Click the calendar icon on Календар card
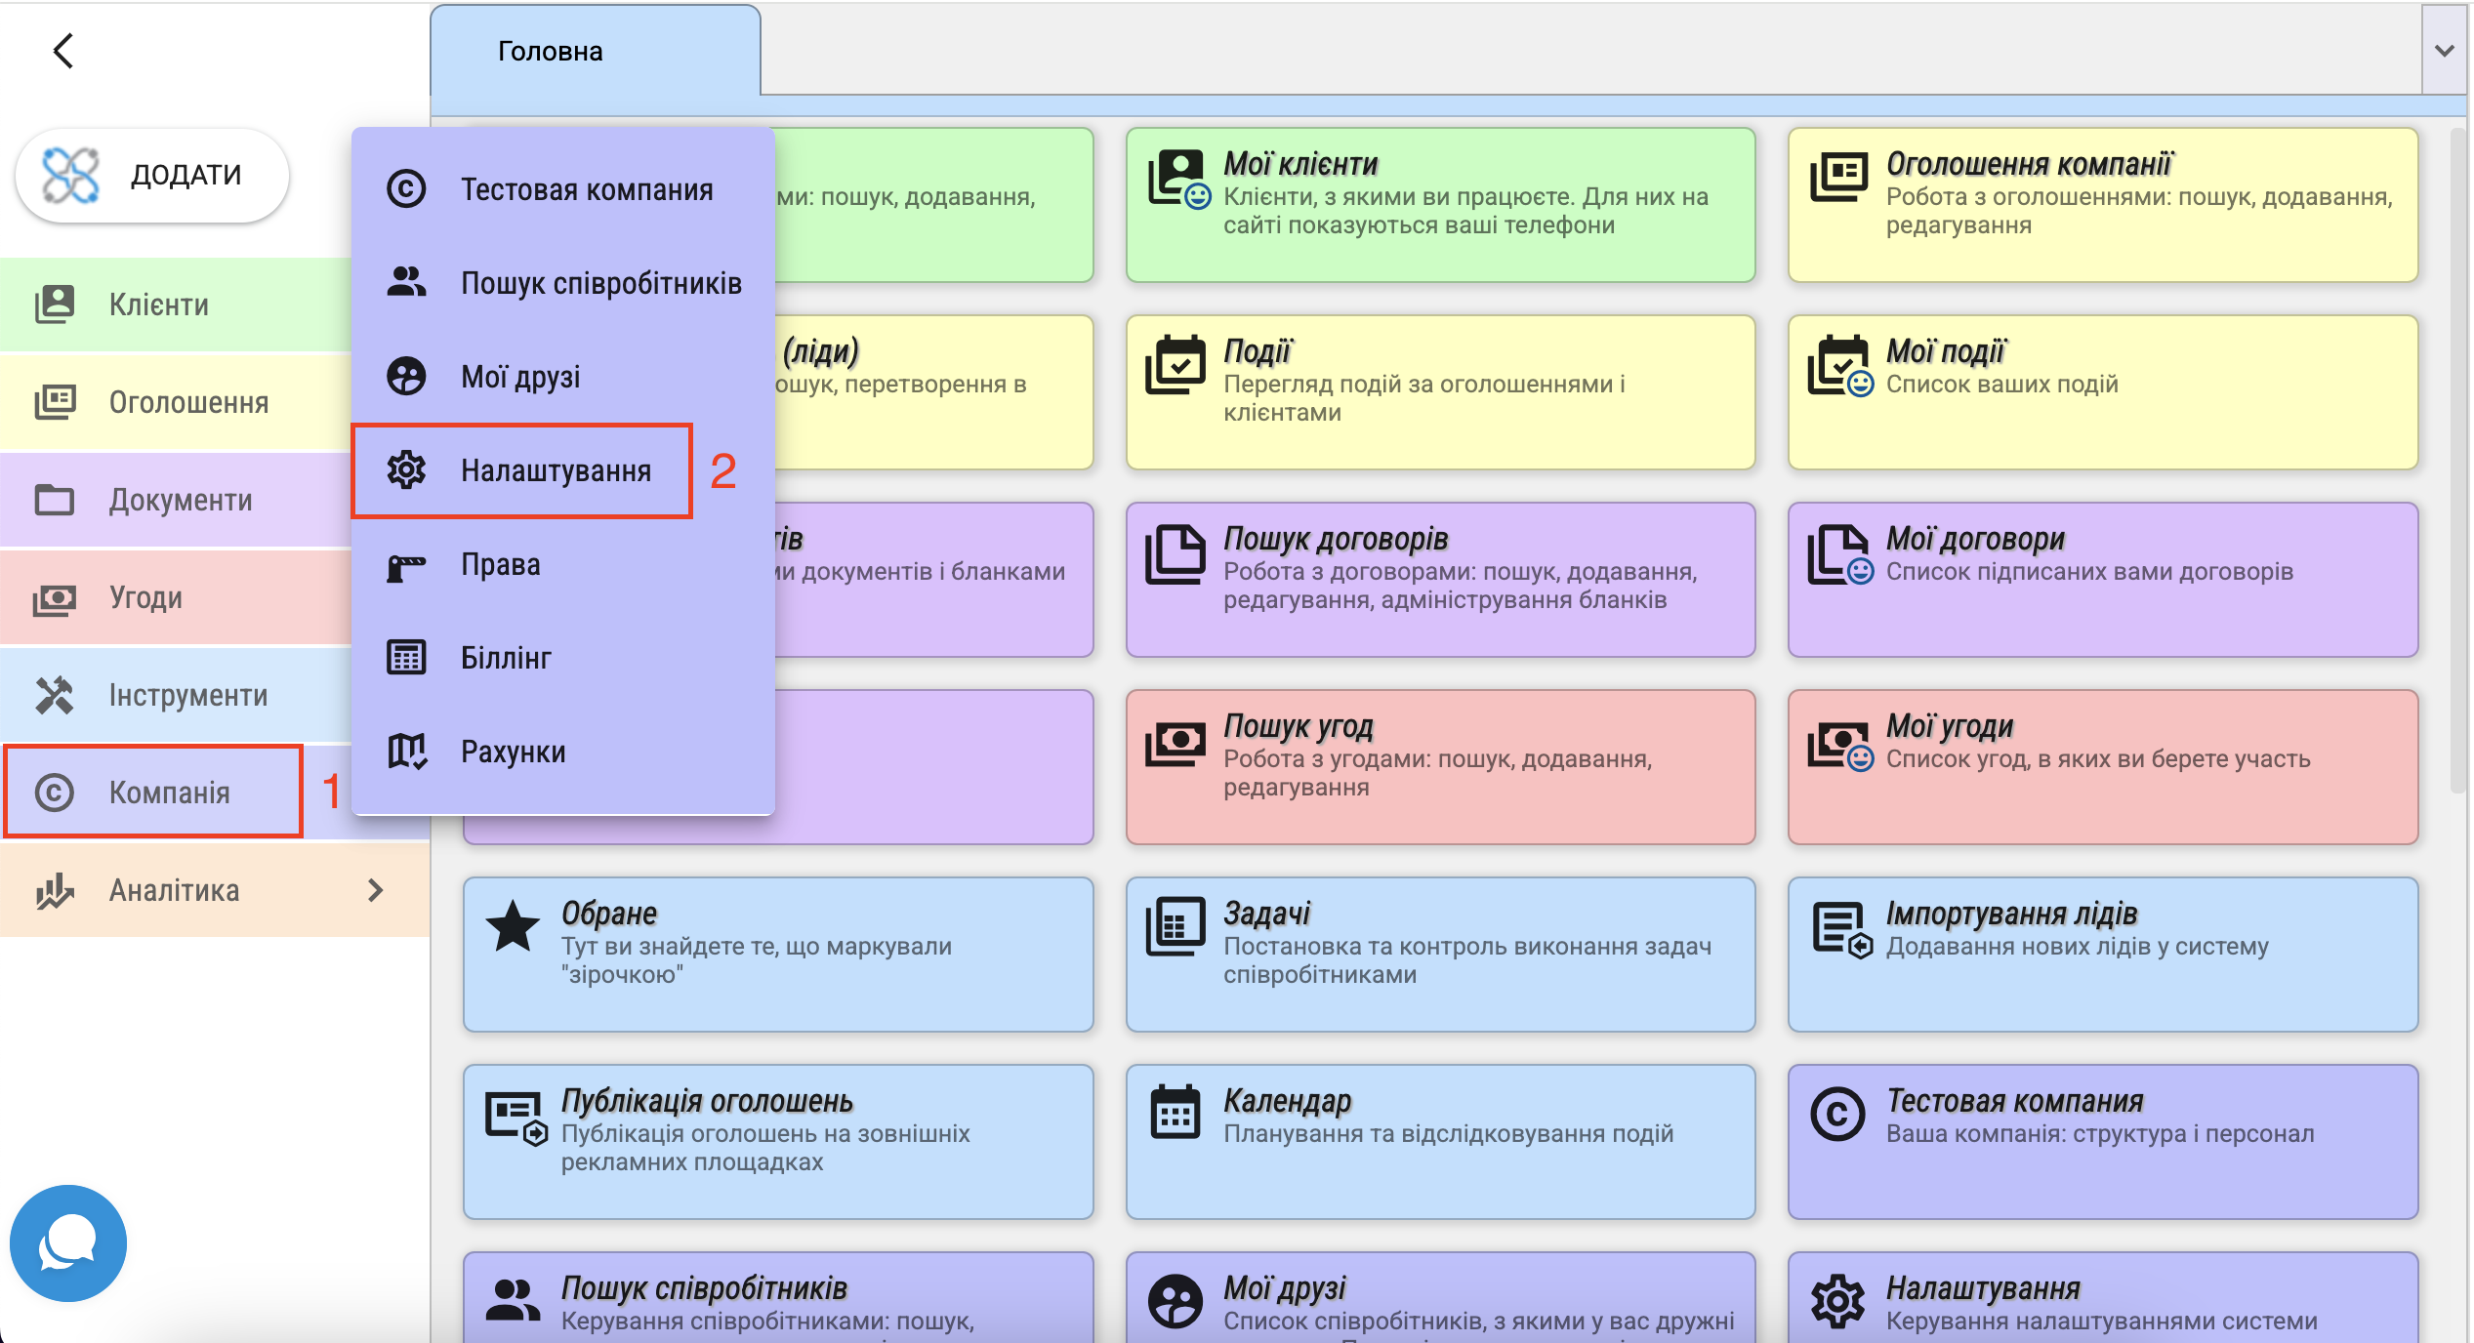2474x1343 pixels. tap(1175, 1113)
